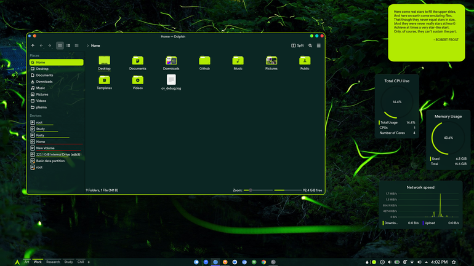
Task: Switch to the Research virtual desktop
Action: click(x=53, y=262)
